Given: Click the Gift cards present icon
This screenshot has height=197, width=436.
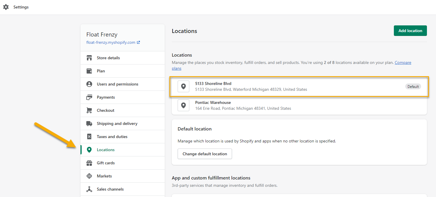Looking at the screenshot, I should click(x=89, y=163).
